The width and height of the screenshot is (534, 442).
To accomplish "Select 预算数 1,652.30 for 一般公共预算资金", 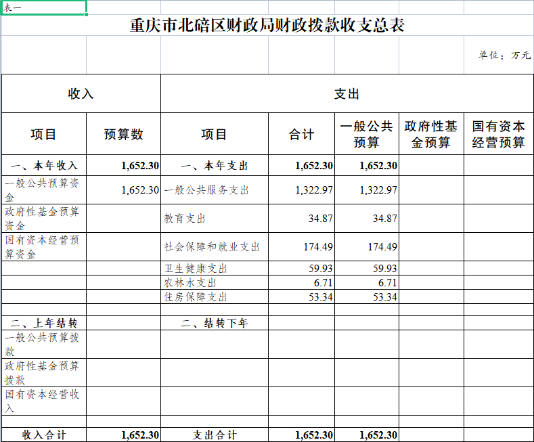I will (x=124, y=190).
